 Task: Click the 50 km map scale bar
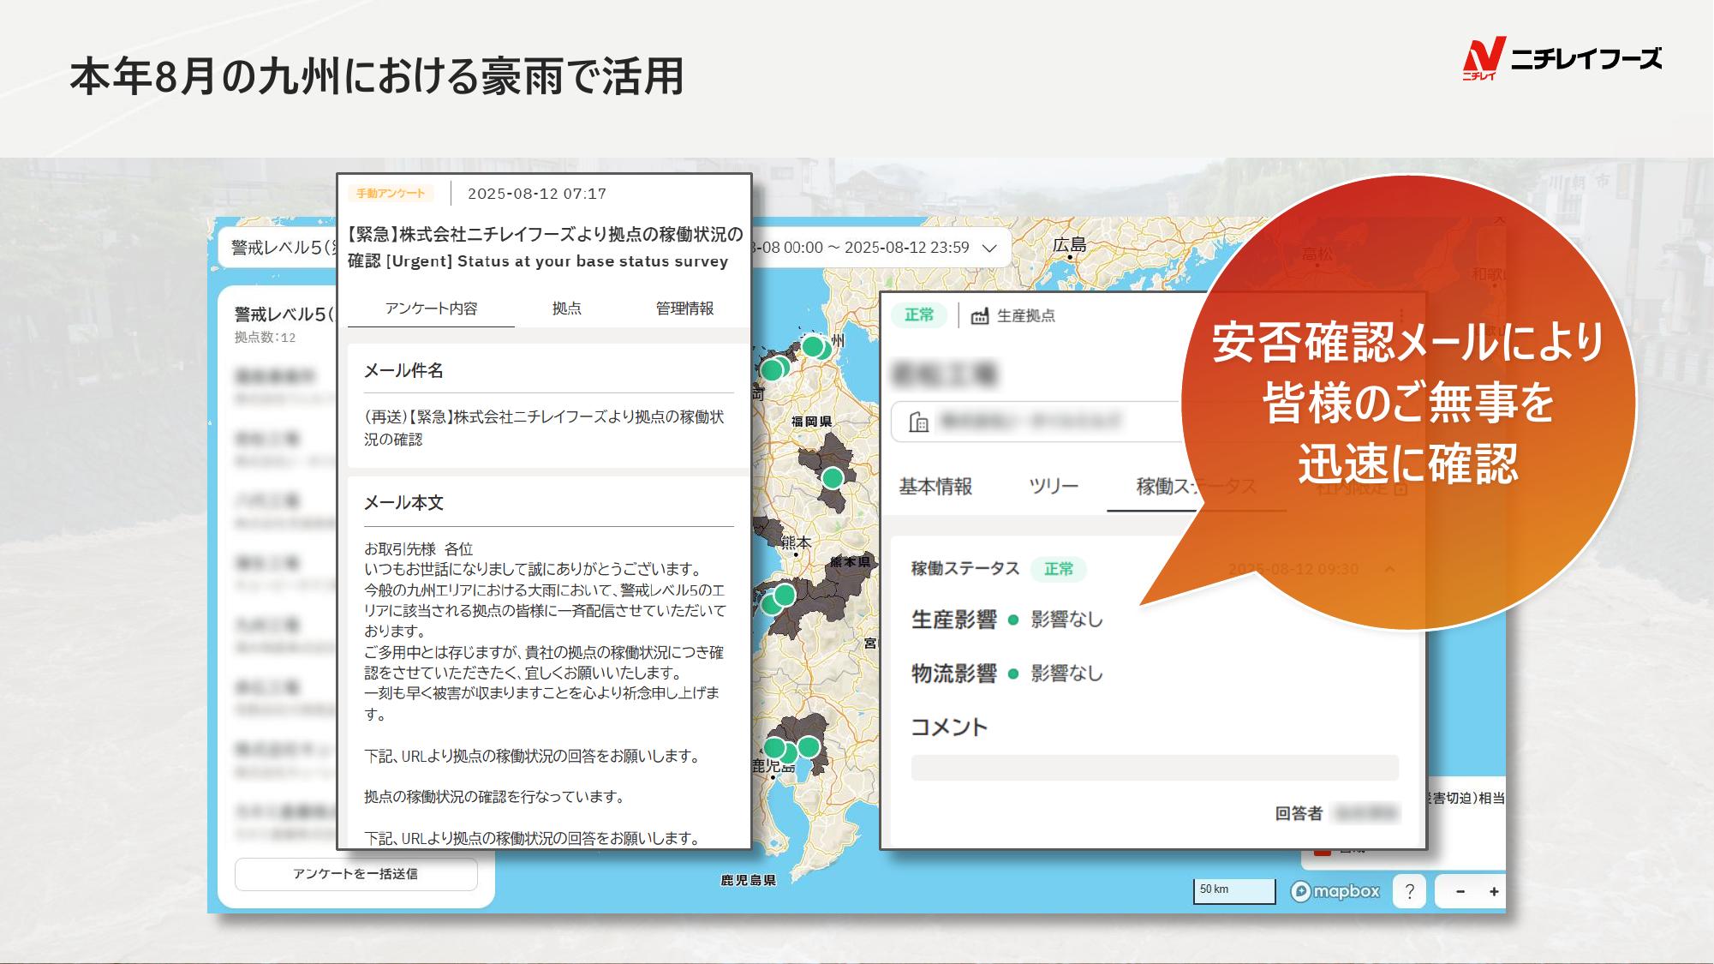[1234, 891]
